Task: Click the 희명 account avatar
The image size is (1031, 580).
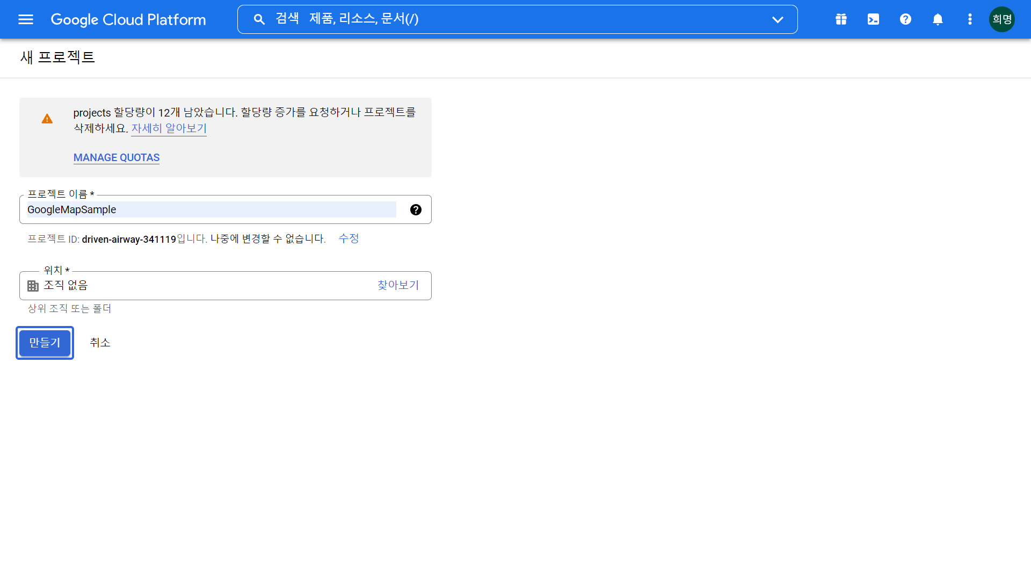Action: pos(1002,20)
